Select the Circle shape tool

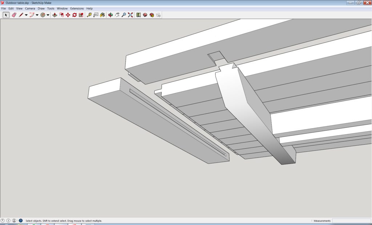tap(43, 15)
